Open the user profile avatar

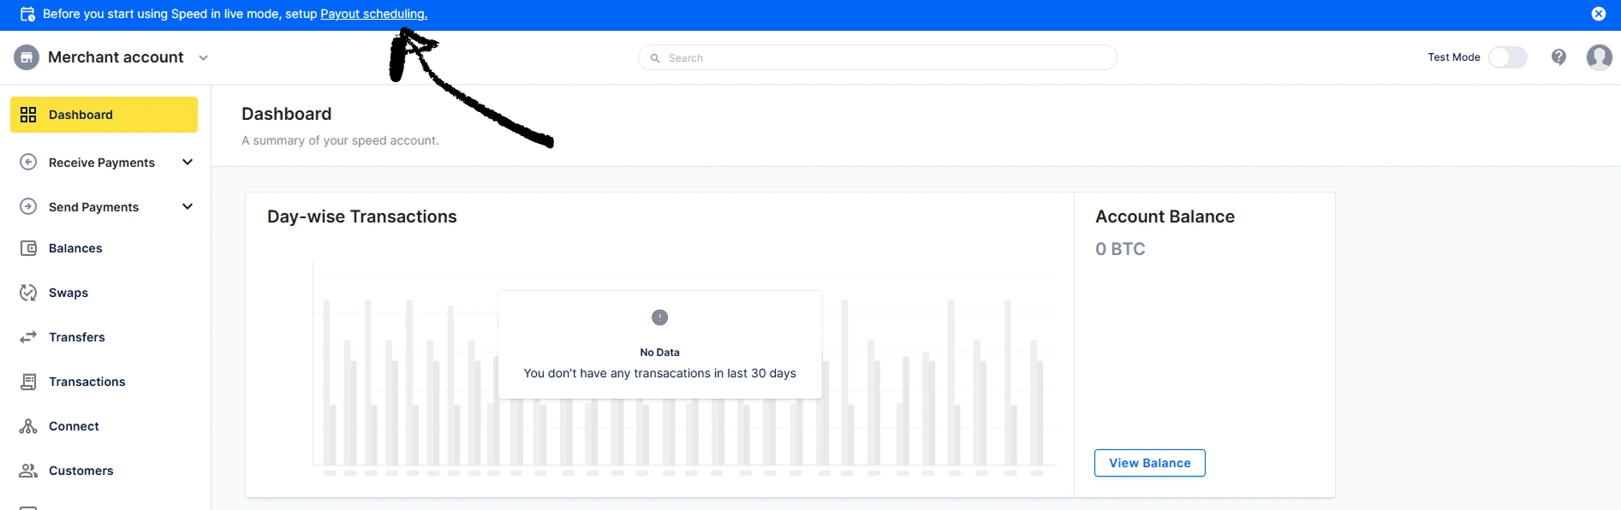tap(1599, 57)
